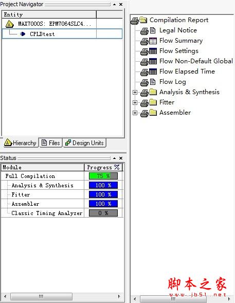Click the Full Compilation 75% progress bar
The width and height of the screenshot is (235, 303).
103,176
